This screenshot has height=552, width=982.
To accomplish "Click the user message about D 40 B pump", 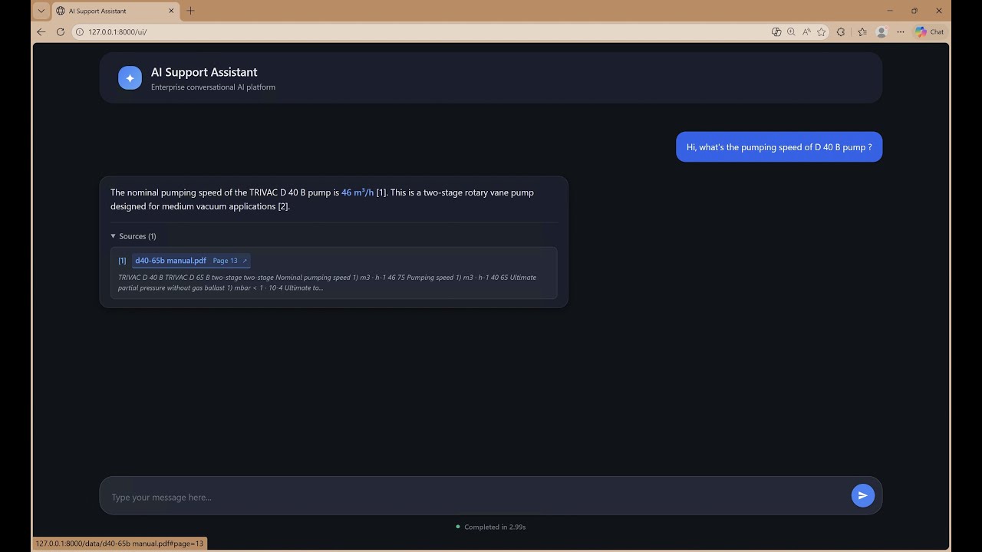I will (779, 147).
